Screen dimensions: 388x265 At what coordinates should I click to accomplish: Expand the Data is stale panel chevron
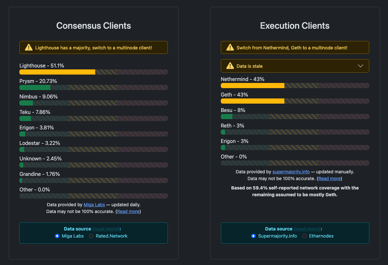[361, 66]
